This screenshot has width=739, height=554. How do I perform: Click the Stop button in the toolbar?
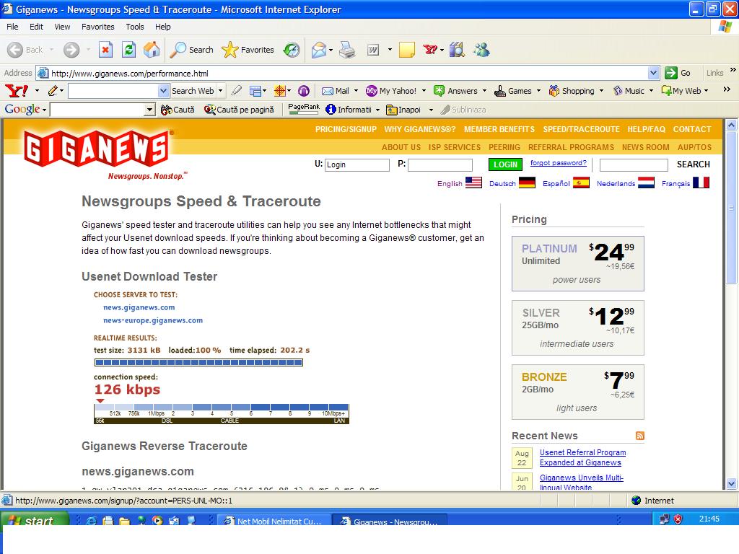[x=105, y=50]
